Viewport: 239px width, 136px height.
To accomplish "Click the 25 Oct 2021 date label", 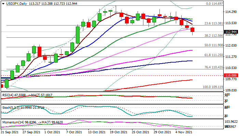I will pyautogui.click(x=140, y=132).
